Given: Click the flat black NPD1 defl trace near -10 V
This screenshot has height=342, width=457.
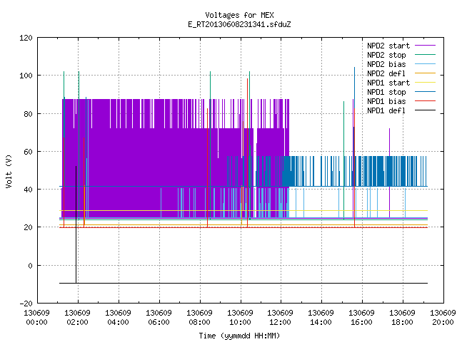Looking at the screenshot, I should 243,283.
